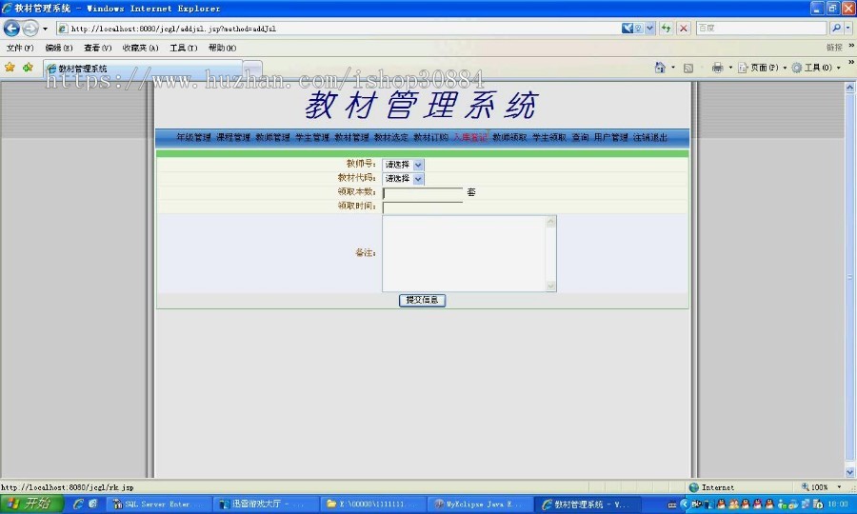Click into the 领取时间 input field
The image size is (857, 514).
coord(423,208)
